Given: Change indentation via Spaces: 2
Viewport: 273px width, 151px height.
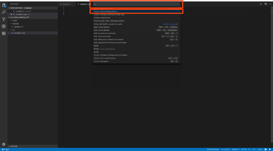Looking at the screenshot, I should 236,149.
